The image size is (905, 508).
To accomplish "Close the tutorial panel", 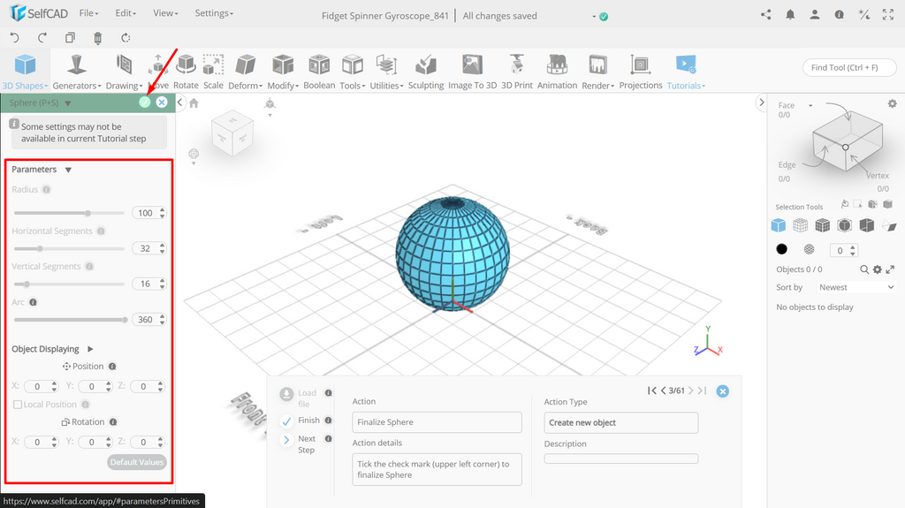I will pyautogui.click(x=722, y=391).
